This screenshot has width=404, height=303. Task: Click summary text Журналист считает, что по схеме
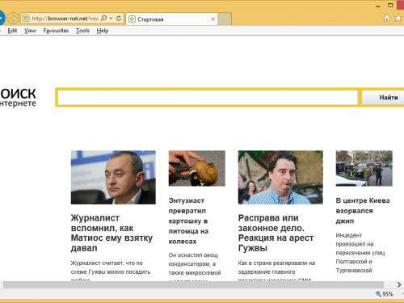[x=111, y=271]
